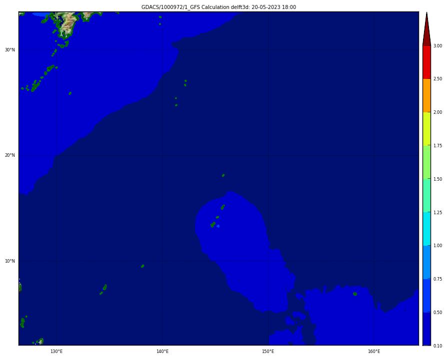Click the 130°E longitude label
Screen dimensions: 447x358
tap(56, 352)
